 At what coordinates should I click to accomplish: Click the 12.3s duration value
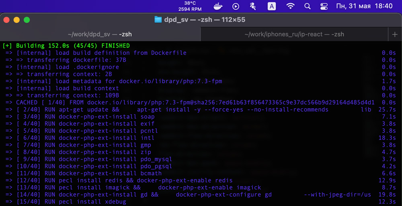pyautogui.click(x=387, y=202)
